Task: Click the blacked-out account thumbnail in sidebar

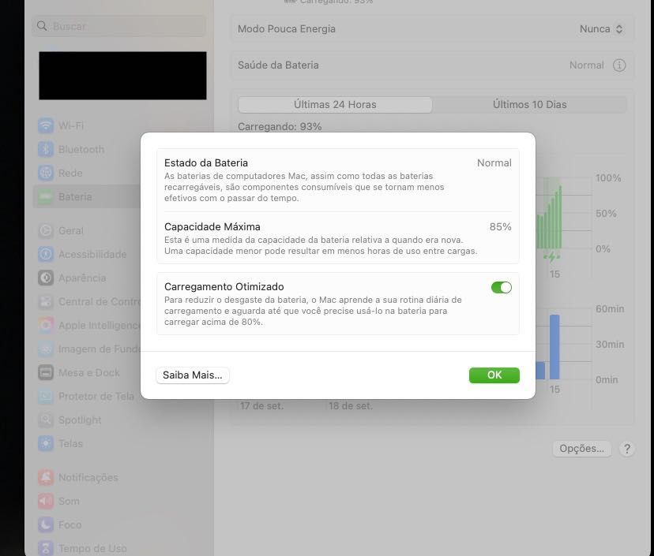Action: tap(122, 76)
